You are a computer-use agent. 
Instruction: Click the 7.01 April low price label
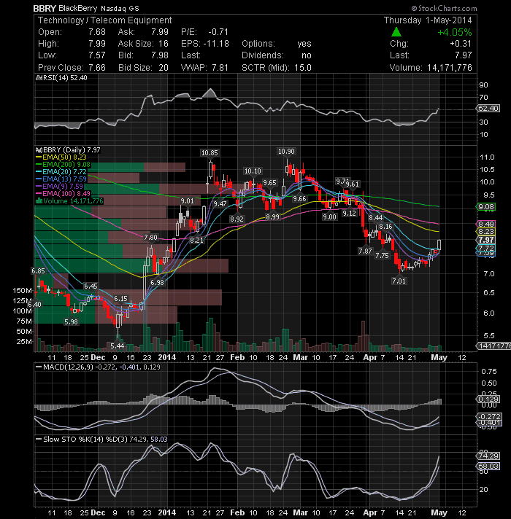[399, 281]
